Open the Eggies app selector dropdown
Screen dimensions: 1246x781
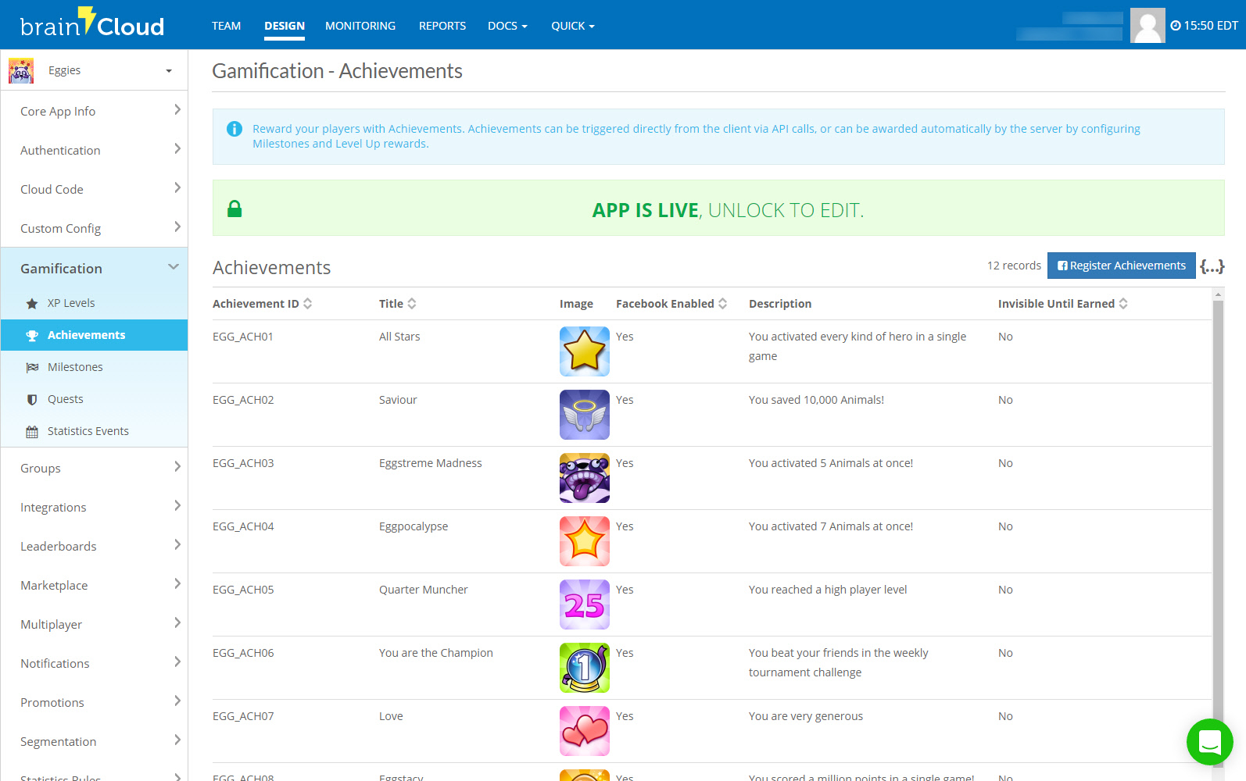[94, 70]
